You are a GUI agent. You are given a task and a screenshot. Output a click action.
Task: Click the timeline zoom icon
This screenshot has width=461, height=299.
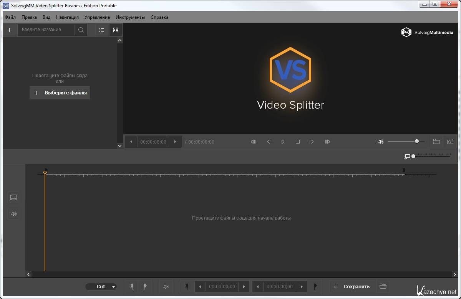[x=407, y=157]
